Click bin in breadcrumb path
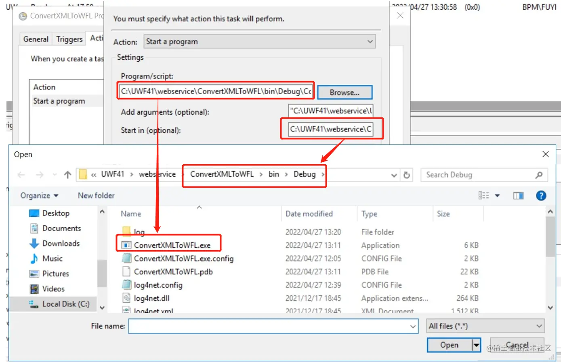 coord(273,174)
